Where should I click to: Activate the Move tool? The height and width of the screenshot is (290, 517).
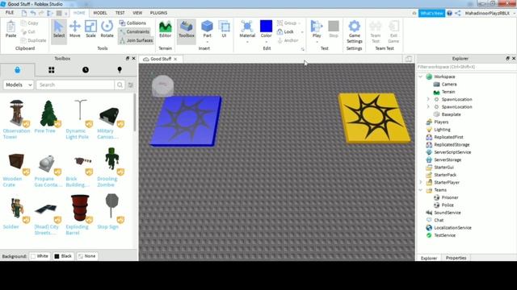coord(75,29)
